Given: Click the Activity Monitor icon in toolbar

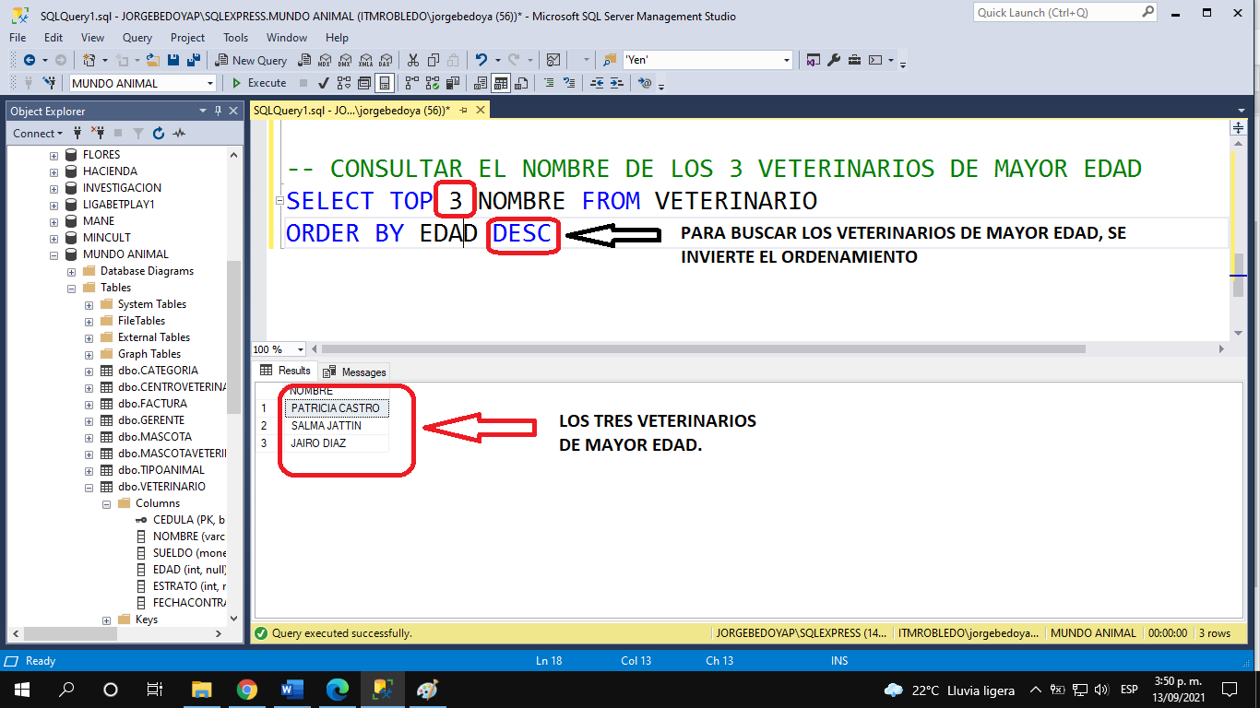Looking at the screenshot, I should [x=553, y=60].
